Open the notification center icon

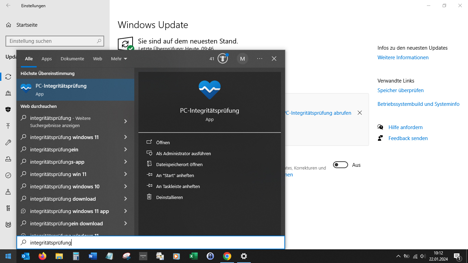(457, 256)
